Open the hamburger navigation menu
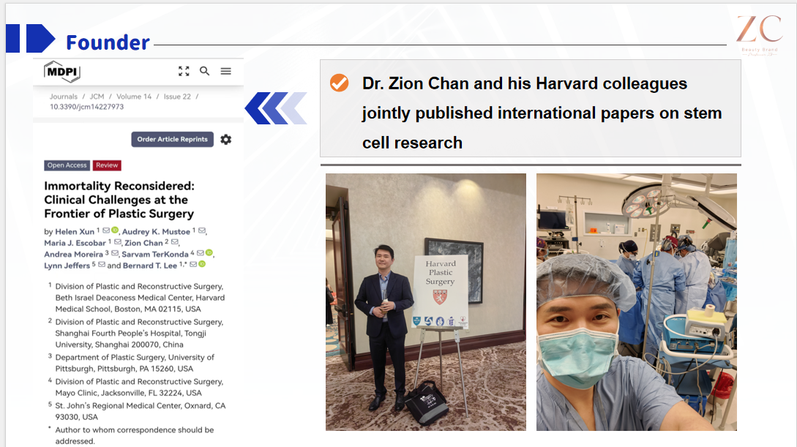Viewport: 797px width, 447px height. pos(226,71)
